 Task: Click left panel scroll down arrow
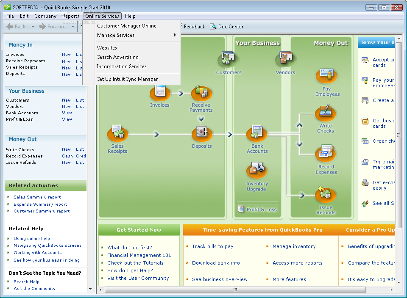[x=90, y=289]
